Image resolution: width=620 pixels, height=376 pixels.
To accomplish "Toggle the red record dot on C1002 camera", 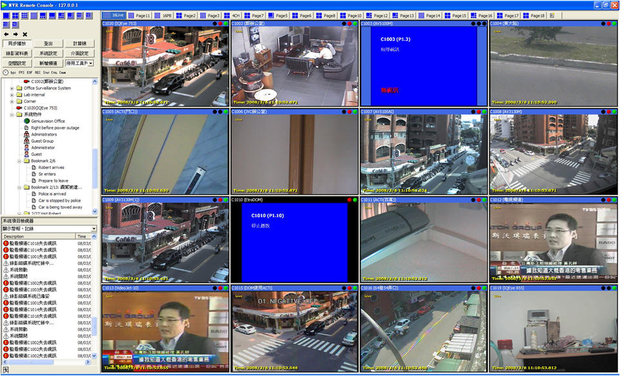I will [349, 24].
